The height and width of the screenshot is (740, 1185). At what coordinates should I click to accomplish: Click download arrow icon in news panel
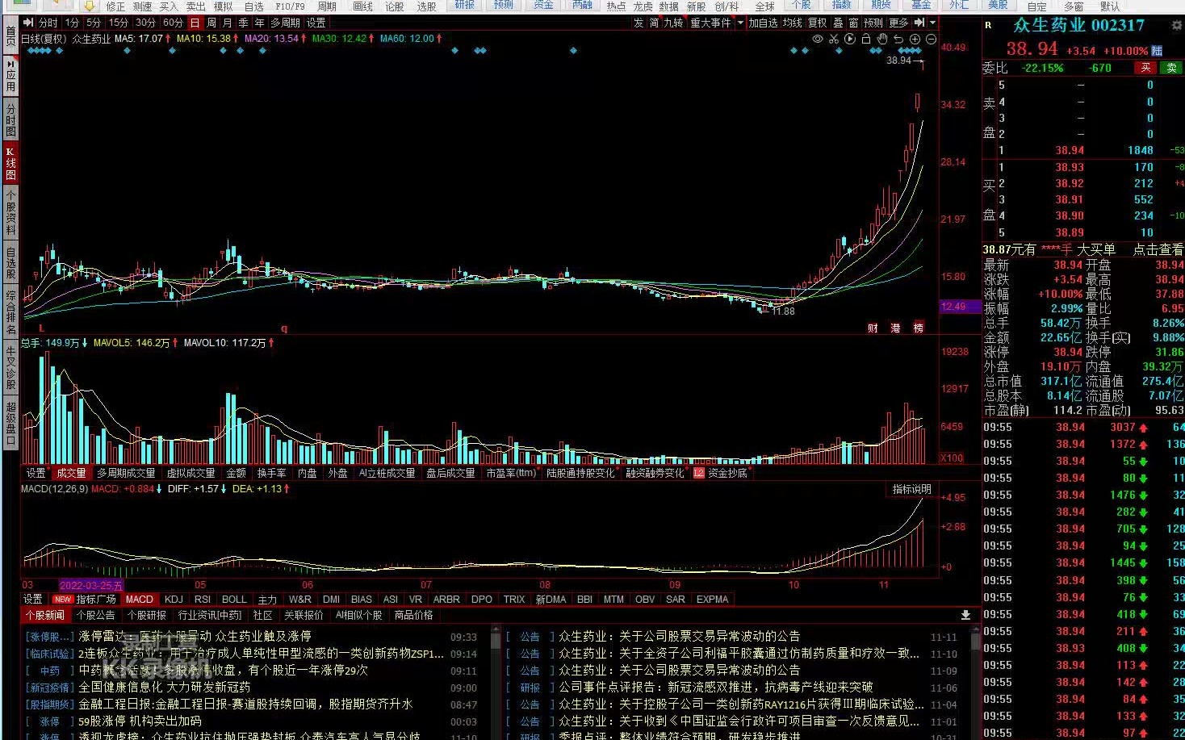[x=965, y=615]
